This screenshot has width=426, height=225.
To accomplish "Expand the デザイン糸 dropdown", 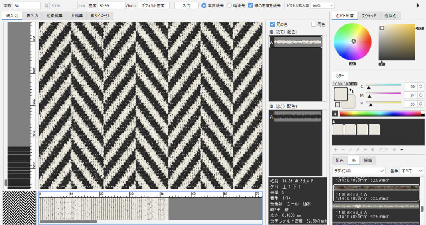I will point(359,171).
